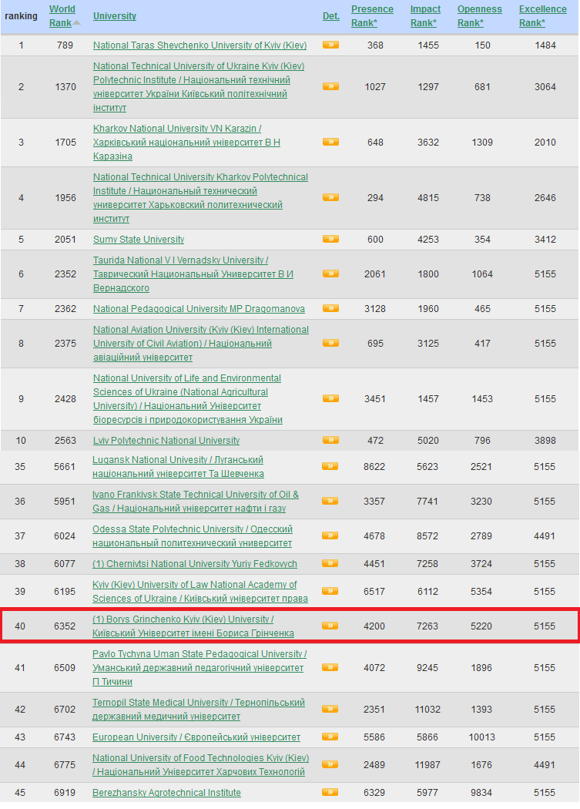Screen dimensions: 580x809
Task: Open details icon in Kharkov National University Karazin row
Action: [330, 142]
